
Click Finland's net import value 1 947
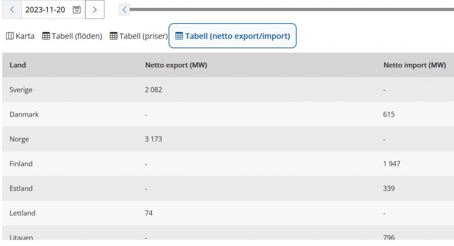[x=391, y=164]
